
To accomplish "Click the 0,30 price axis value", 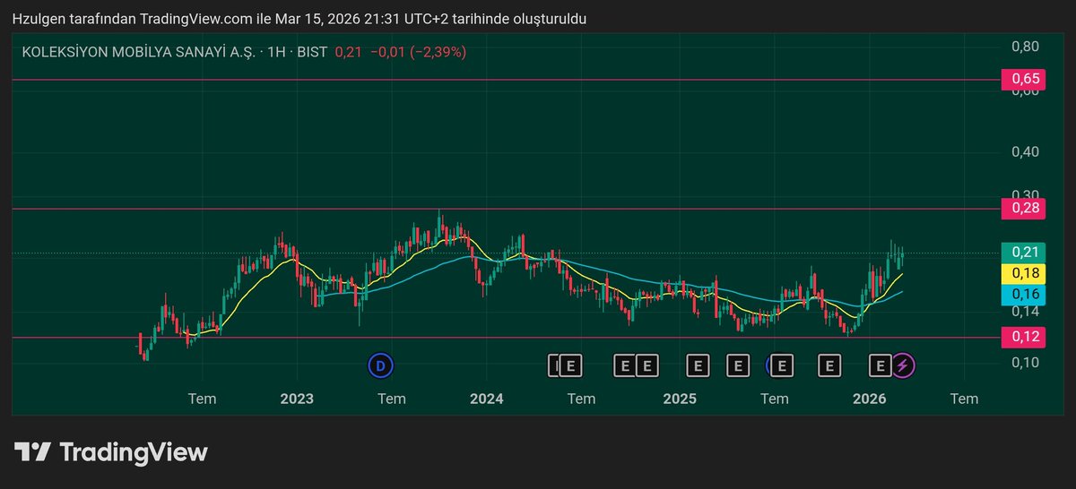I will [1026, 194].
